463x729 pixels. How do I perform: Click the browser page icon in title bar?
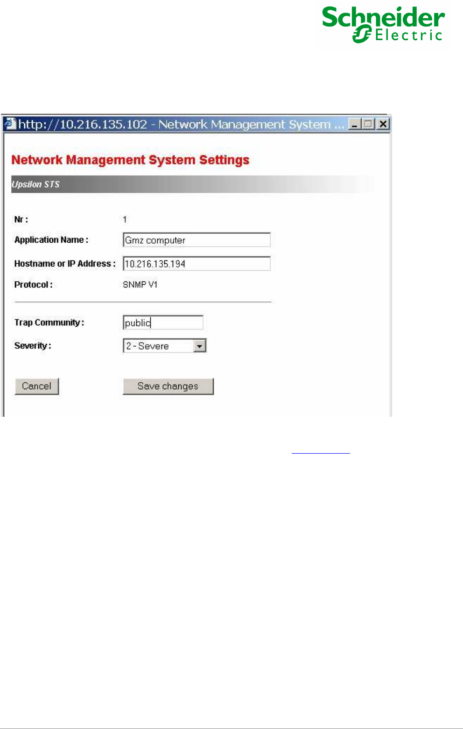pyautogui.click(x=10, y=124)
